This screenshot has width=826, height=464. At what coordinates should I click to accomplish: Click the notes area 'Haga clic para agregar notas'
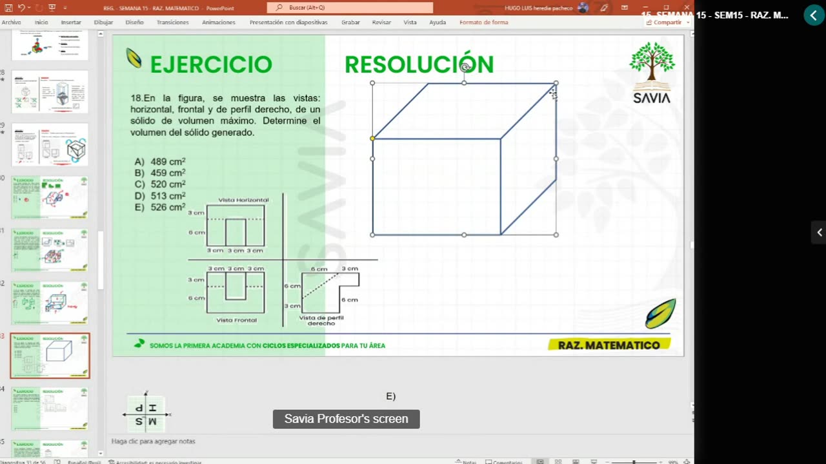click(x=153, y=441)
